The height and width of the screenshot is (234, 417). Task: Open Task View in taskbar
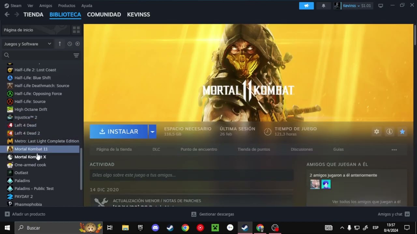click(x=110, y=228)
